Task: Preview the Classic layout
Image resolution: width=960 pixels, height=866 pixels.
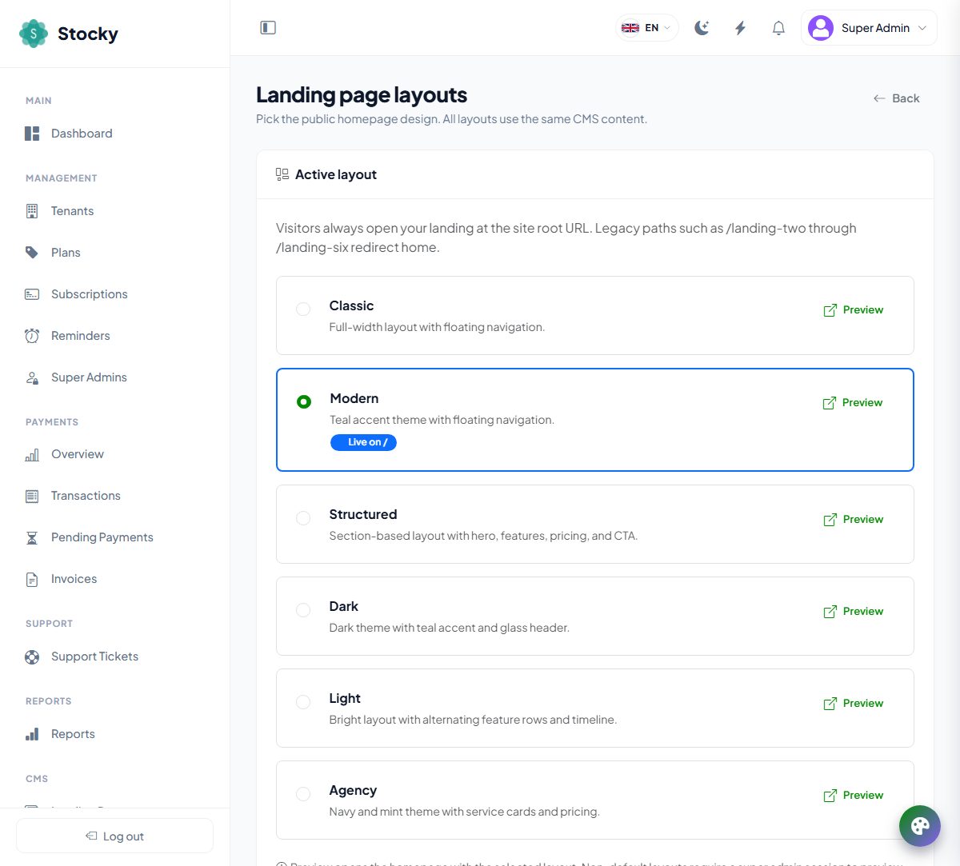Action: tap(853, 309)
